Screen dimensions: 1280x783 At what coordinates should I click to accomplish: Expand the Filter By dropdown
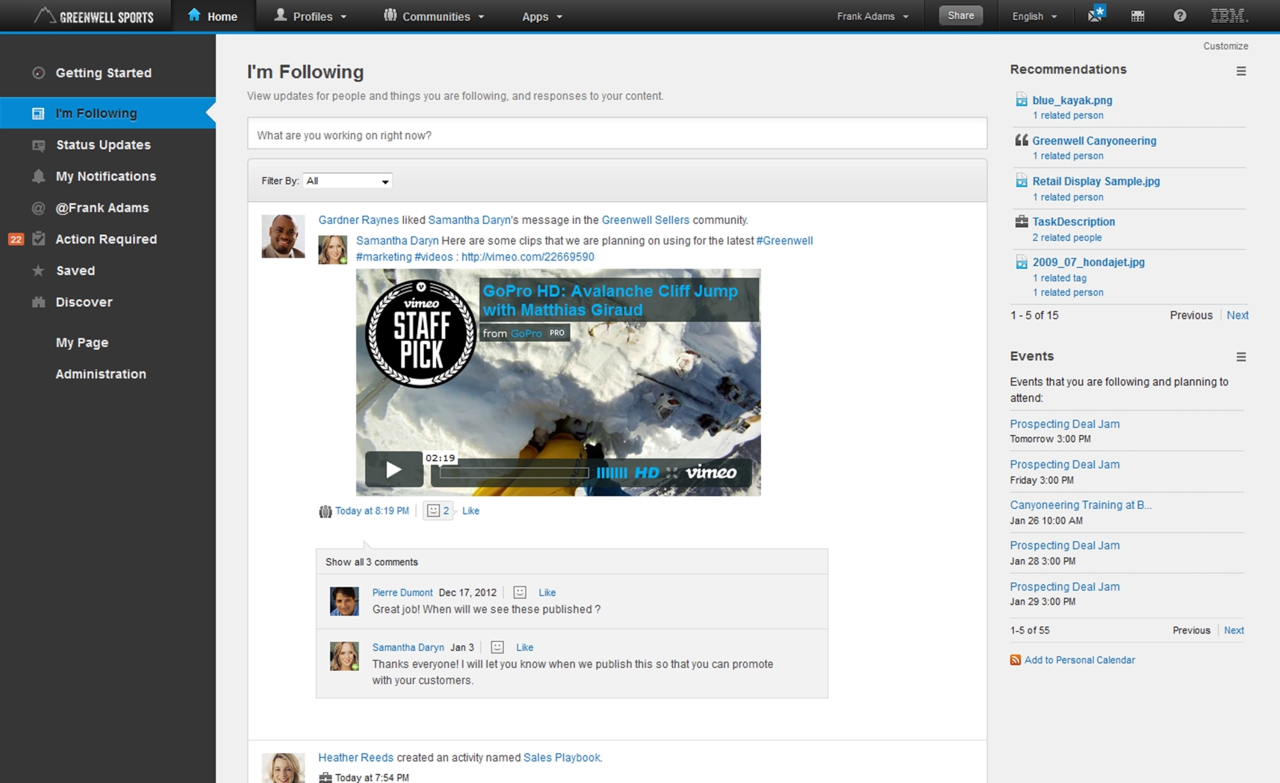pos(348,181)
